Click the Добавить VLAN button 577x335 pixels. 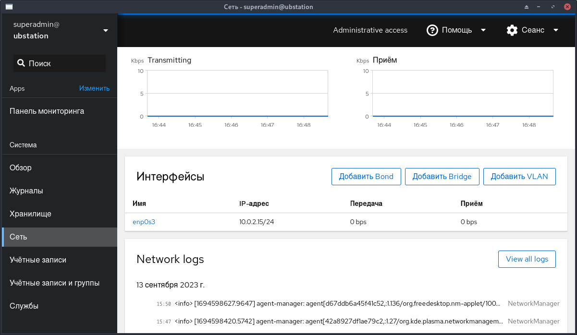(x=519, y=177)
